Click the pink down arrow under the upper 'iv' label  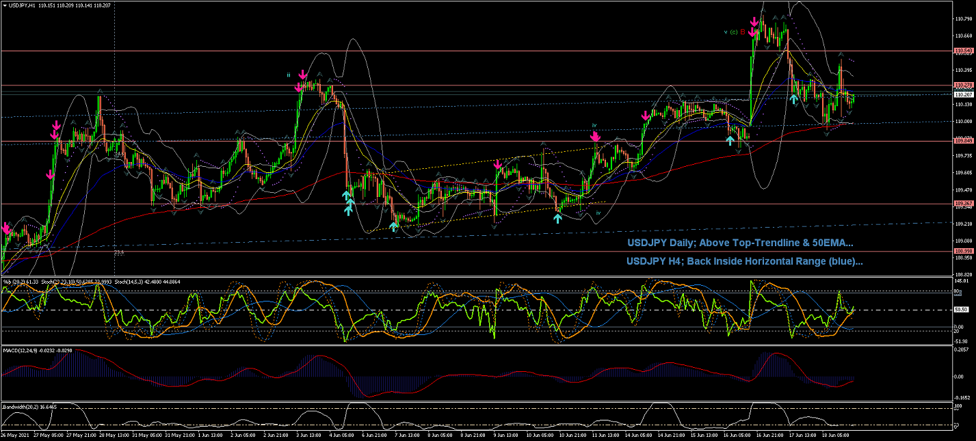(596, 137)
